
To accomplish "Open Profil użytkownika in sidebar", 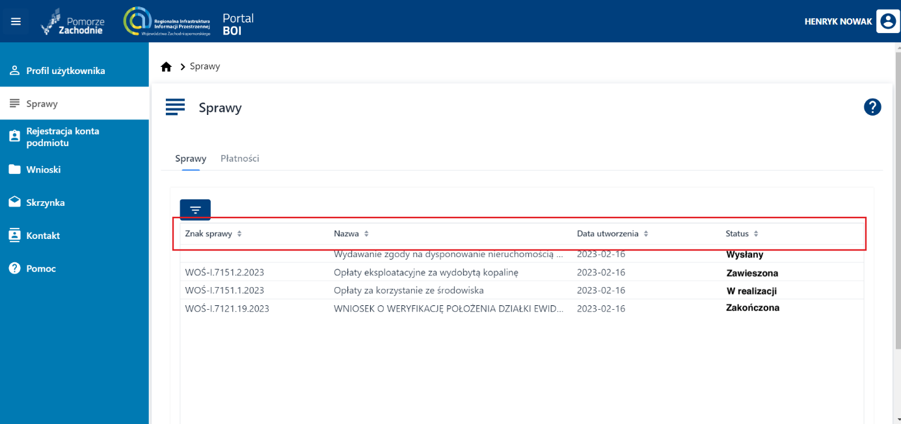I will click(65, 71).
